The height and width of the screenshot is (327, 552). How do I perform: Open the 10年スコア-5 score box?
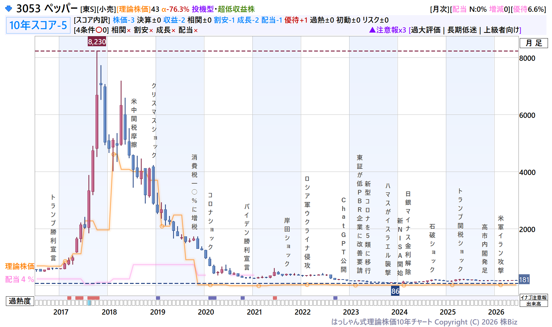(x=38, y=25)
